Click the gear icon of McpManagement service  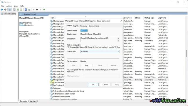click(51, 21)
